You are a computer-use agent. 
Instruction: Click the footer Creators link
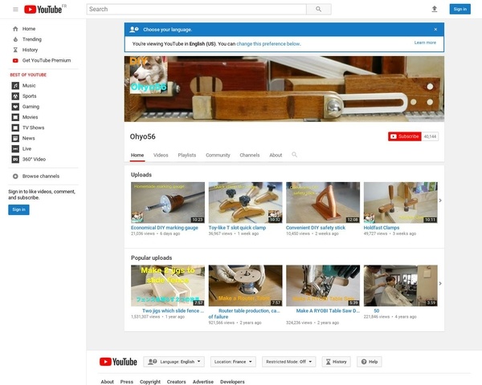tap(177, 382)
